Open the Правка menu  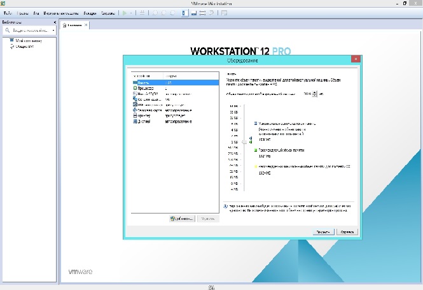(x=23, y=13)
